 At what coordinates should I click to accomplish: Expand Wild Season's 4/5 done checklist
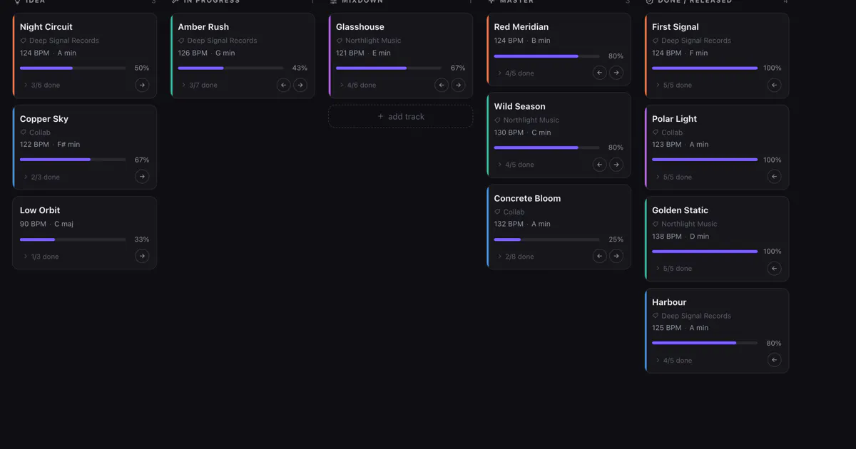coord(515,165)
